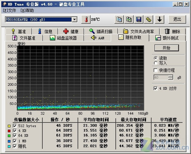
Task: Minimize the HD Tune window
Action: pyautogui.click(x=175, y=4)
